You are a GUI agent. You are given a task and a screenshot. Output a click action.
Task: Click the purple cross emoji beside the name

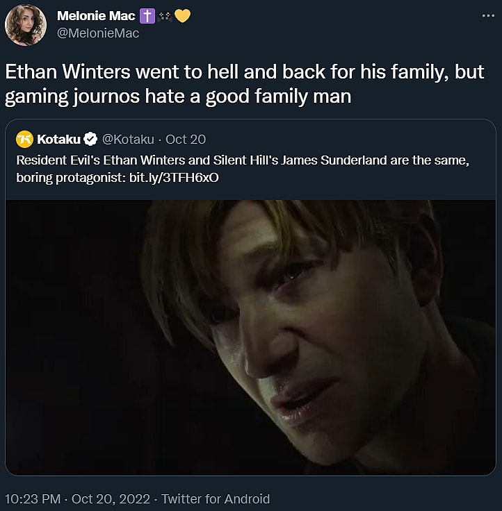[147, 17]
